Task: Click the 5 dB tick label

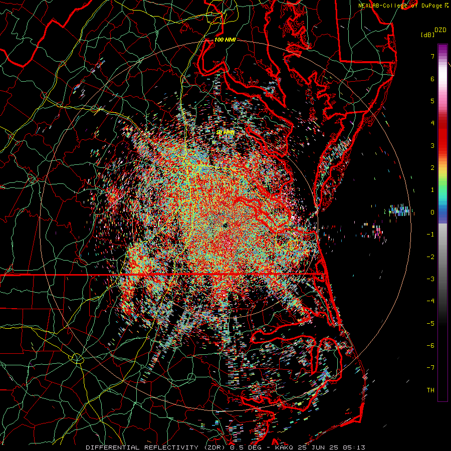Action: point(432,101)
